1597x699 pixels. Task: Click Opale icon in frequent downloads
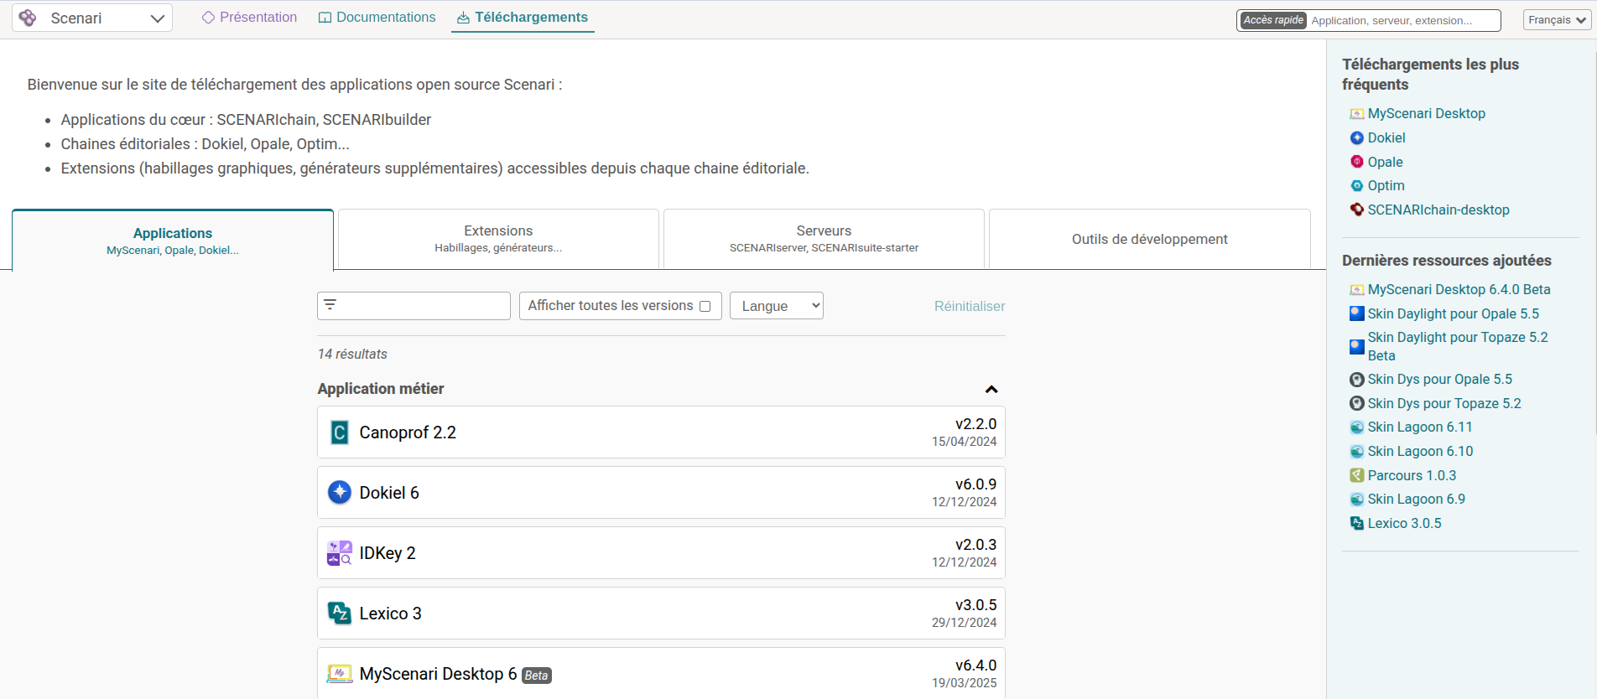coord(1357,162)
